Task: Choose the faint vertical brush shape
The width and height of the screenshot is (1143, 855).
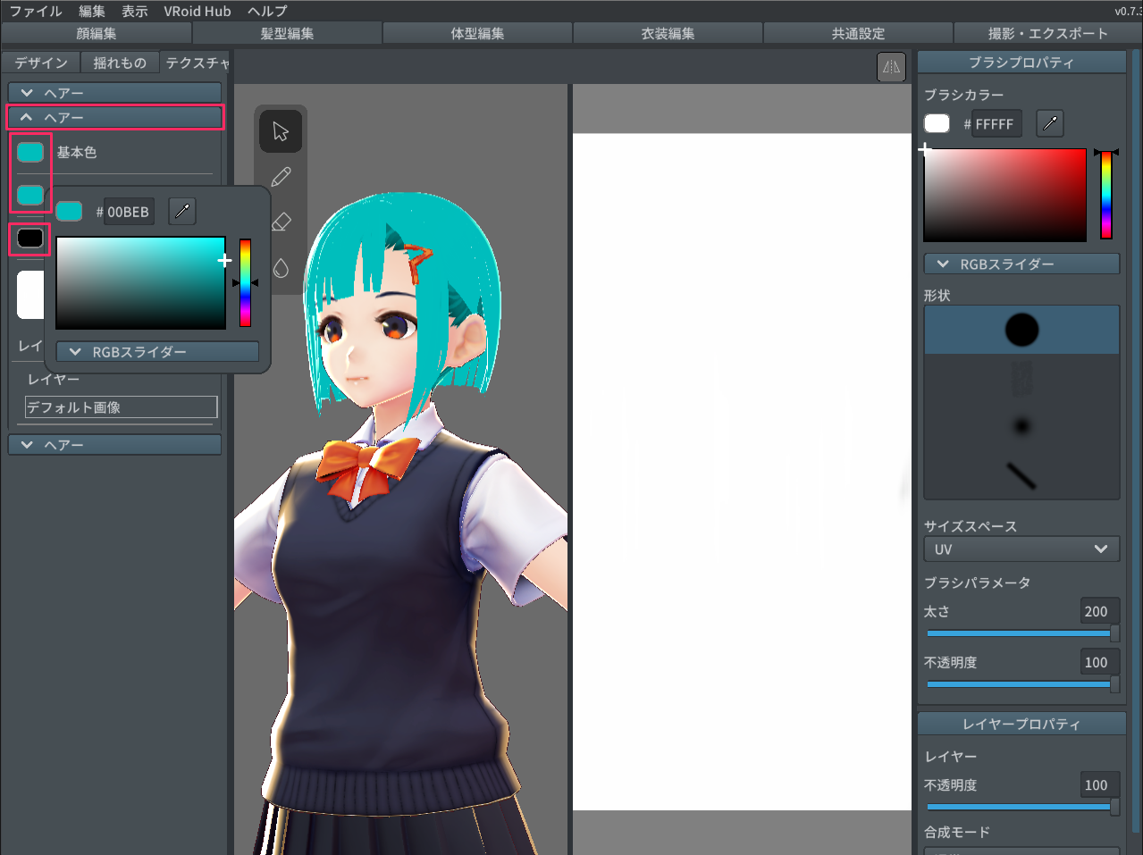Action: (x=1021, y=378)
